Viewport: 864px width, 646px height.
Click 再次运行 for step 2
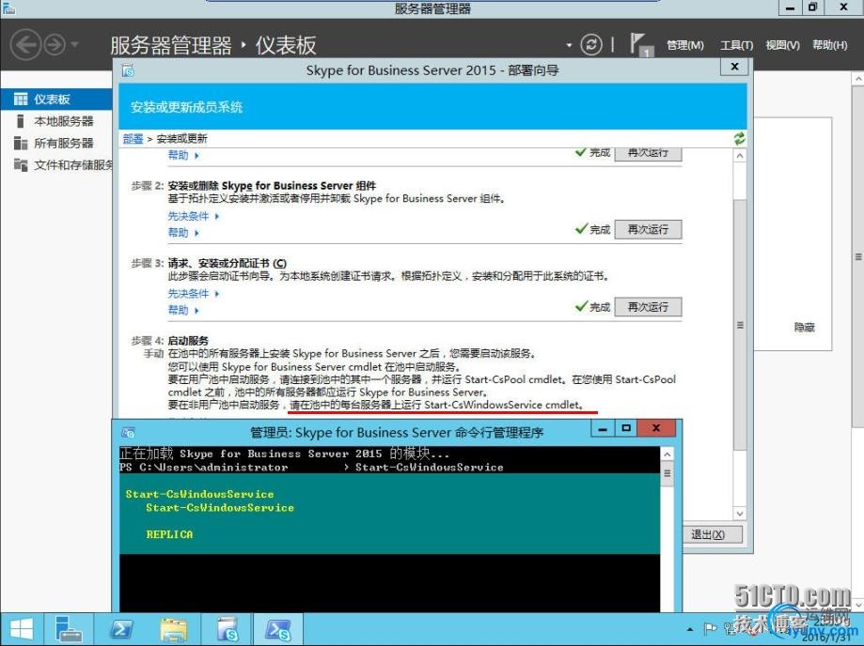(x=648, y=229)
